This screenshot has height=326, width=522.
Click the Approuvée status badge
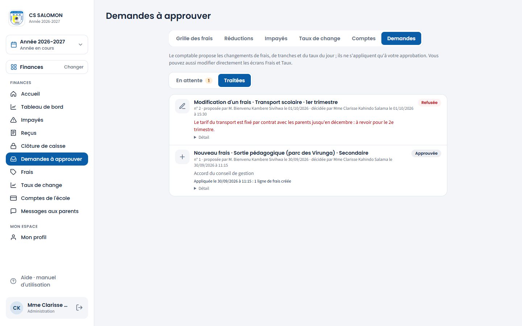click(426, 153)
